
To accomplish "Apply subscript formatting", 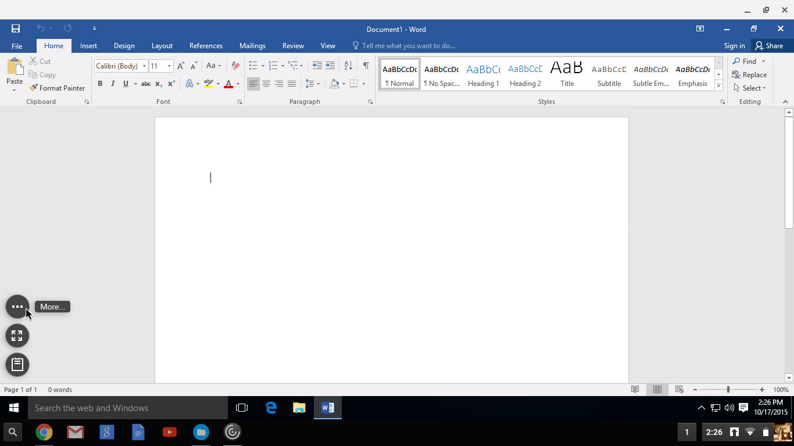I will [x=159, y=84].
